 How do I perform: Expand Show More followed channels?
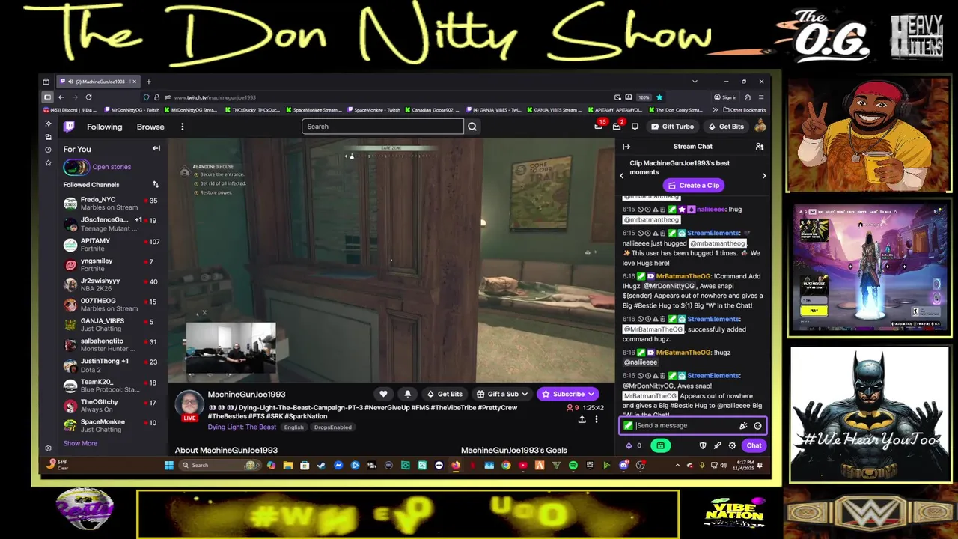point(80,443)
